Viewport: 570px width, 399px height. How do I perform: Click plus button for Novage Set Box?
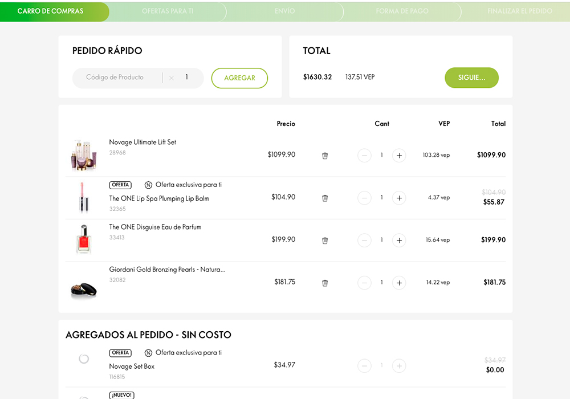[x=399, y=365]
